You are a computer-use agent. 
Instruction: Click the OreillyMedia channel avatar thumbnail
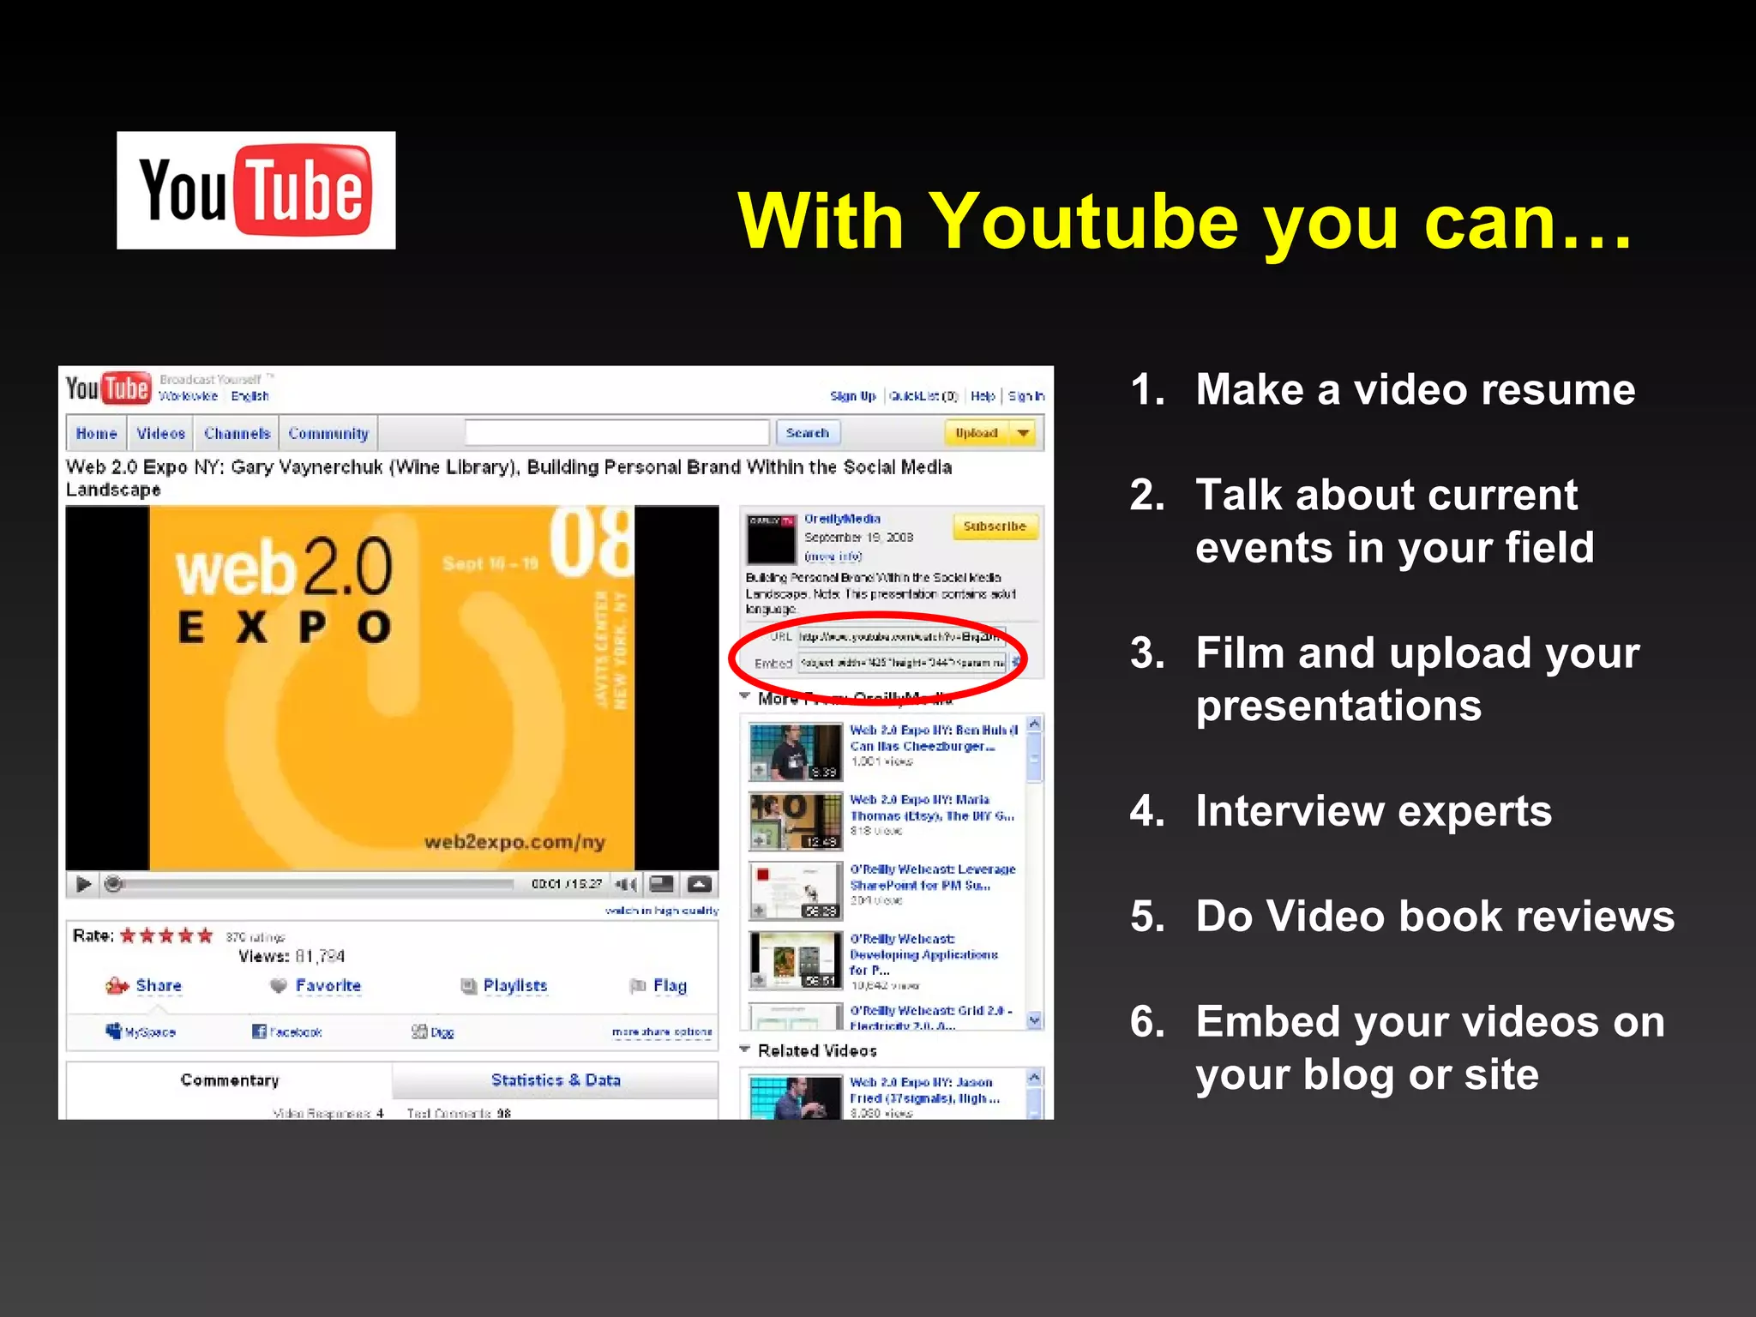(x=772, y=538)
